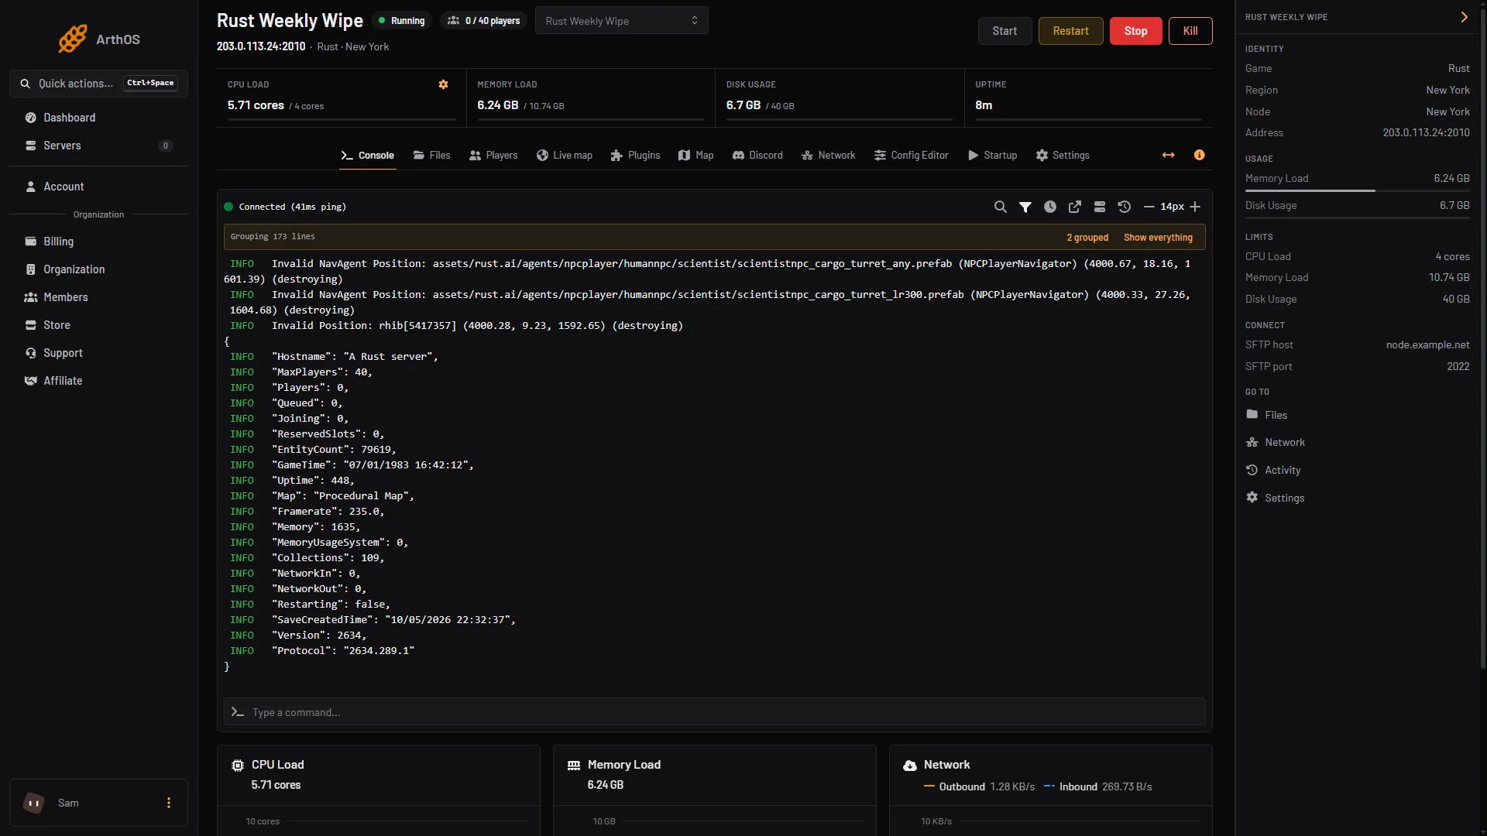Switch to the Players tab

tap(493, 156)
